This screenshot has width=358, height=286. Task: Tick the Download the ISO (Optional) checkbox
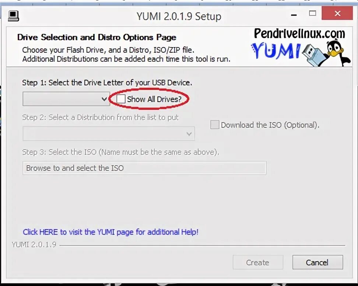(x=215, y=125)
